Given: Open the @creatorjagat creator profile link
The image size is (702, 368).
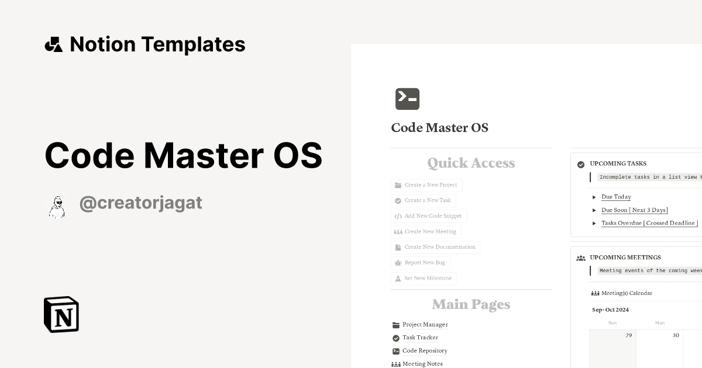Looking at the screenshot, I should tap(140, 203).
